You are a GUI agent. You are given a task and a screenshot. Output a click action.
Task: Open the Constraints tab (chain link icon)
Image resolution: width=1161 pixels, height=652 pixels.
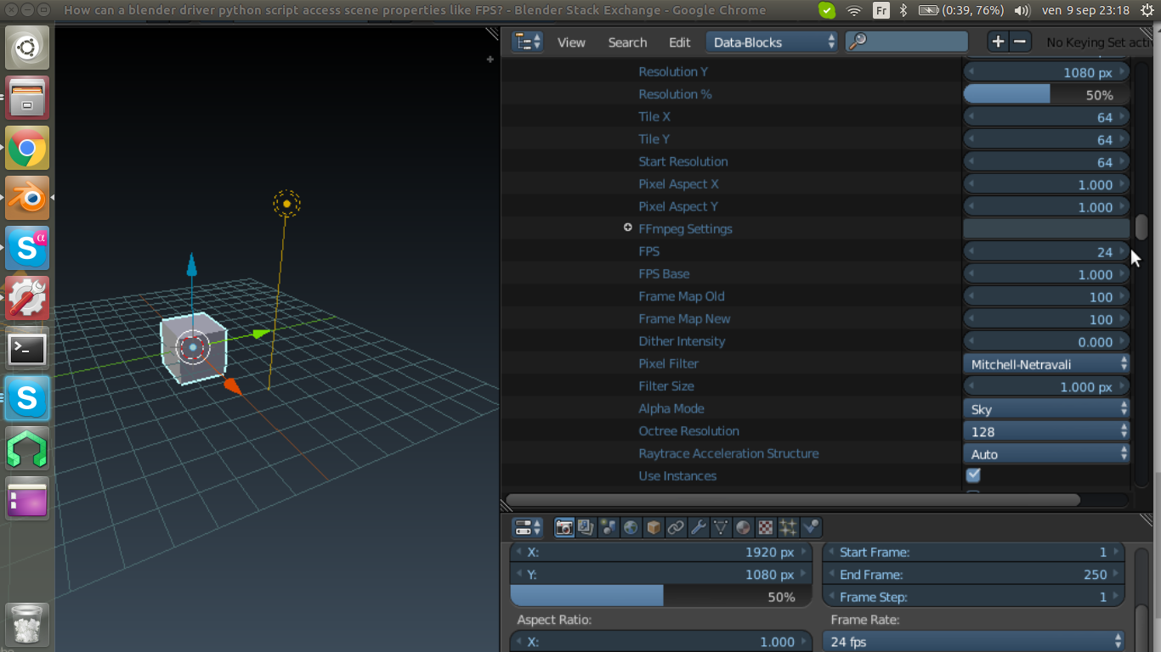click(x=676, y=527)
